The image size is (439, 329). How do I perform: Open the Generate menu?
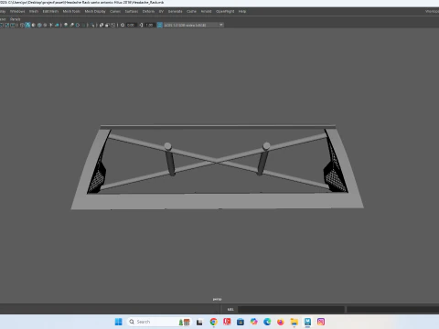click(x=176, y=11)
